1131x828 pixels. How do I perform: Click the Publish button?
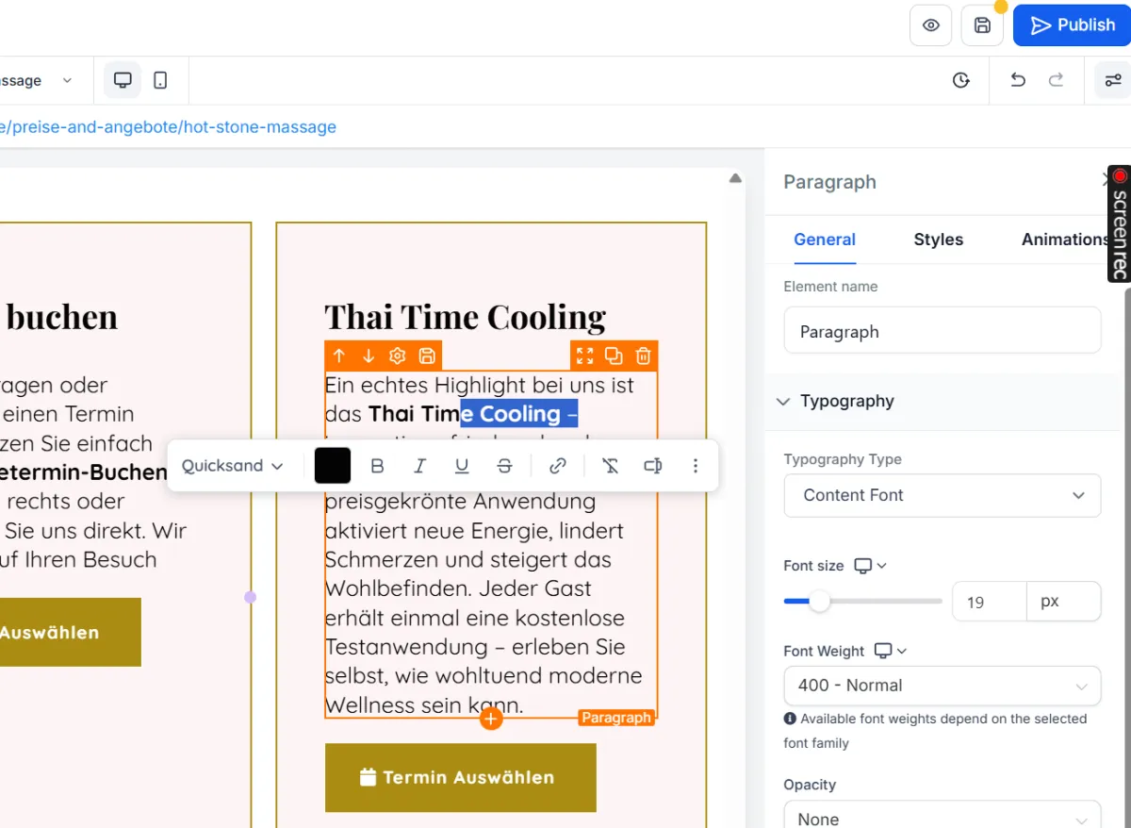click(1072, 25)
